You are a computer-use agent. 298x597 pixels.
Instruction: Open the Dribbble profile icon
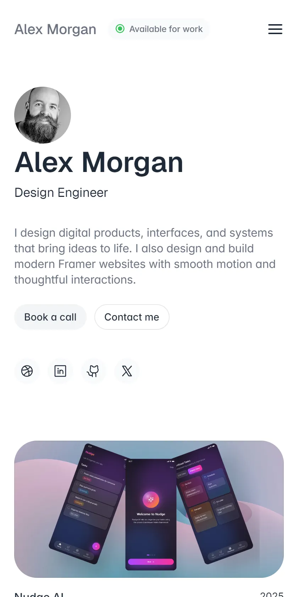point(27,371)
